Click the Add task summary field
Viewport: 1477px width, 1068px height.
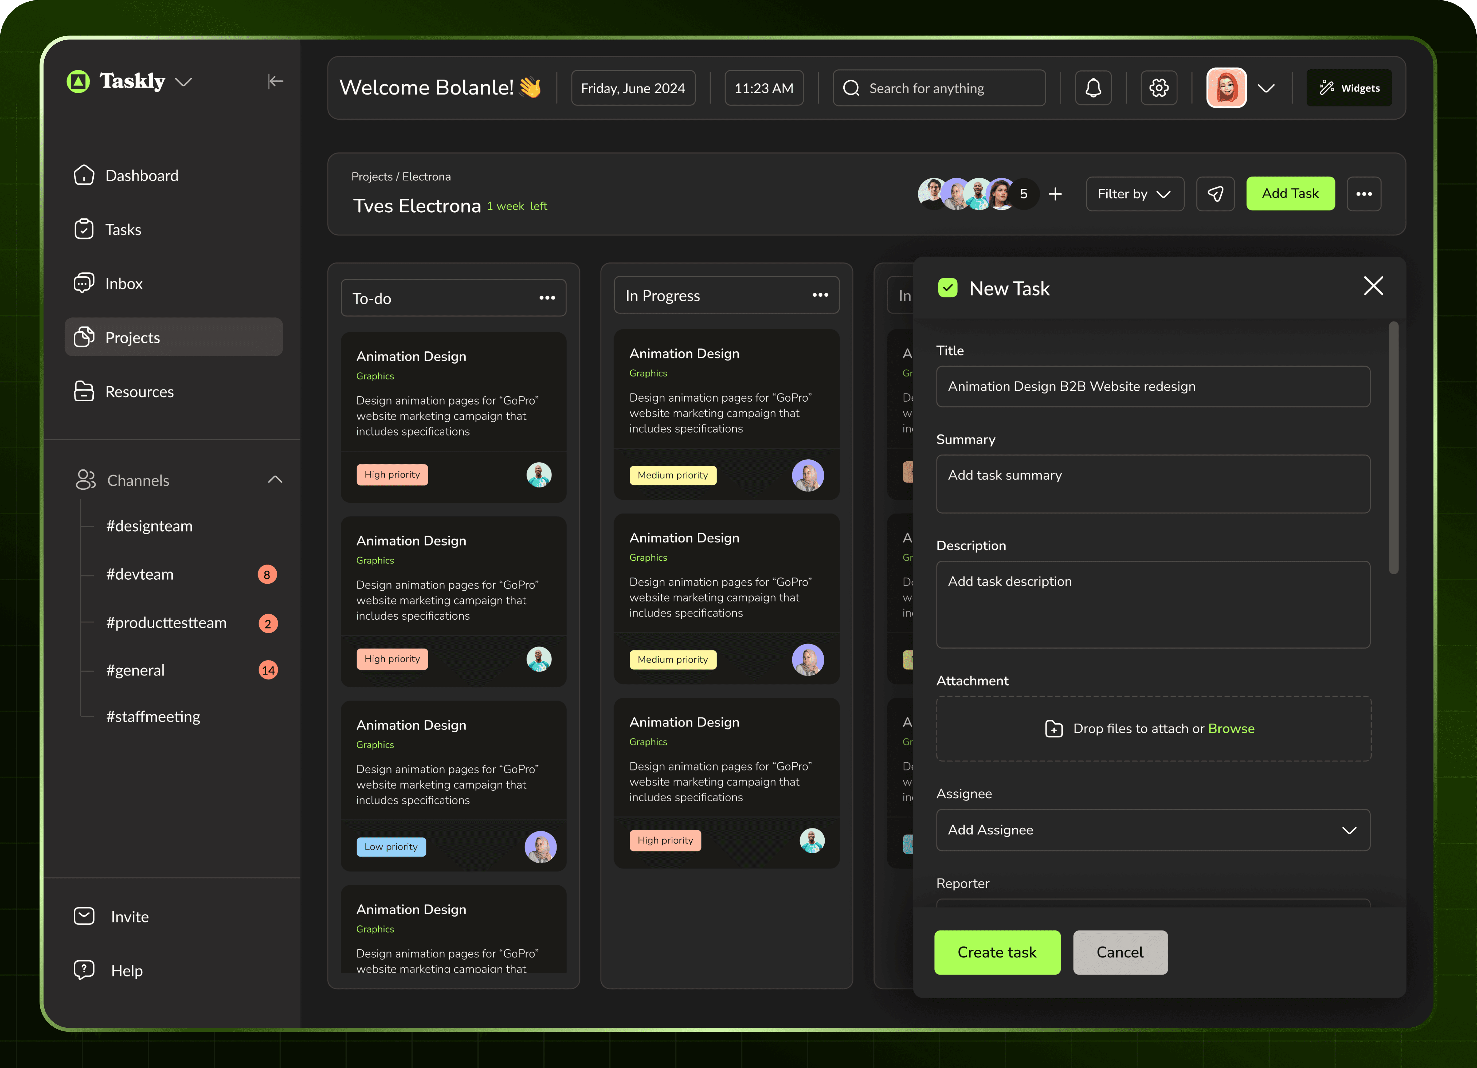pyautogui.click(x=1153, y=484)
